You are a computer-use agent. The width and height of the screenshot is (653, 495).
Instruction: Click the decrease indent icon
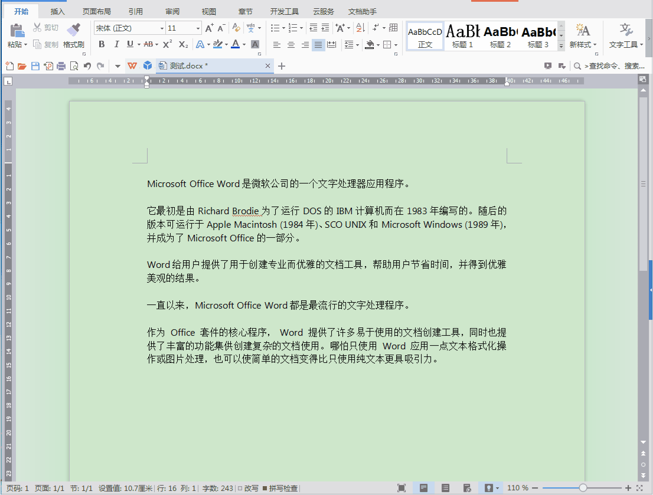[313, 28]
